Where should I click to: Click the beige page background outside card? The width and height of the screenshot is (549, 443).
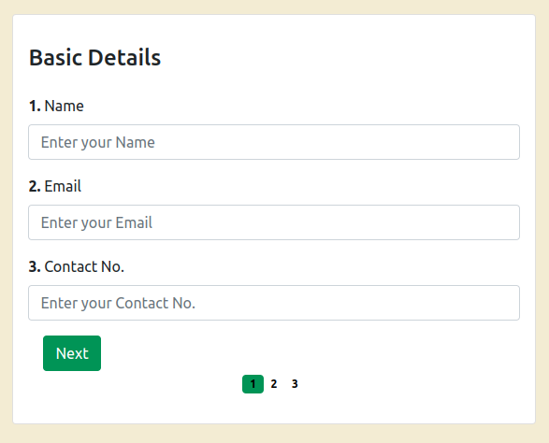274,435
